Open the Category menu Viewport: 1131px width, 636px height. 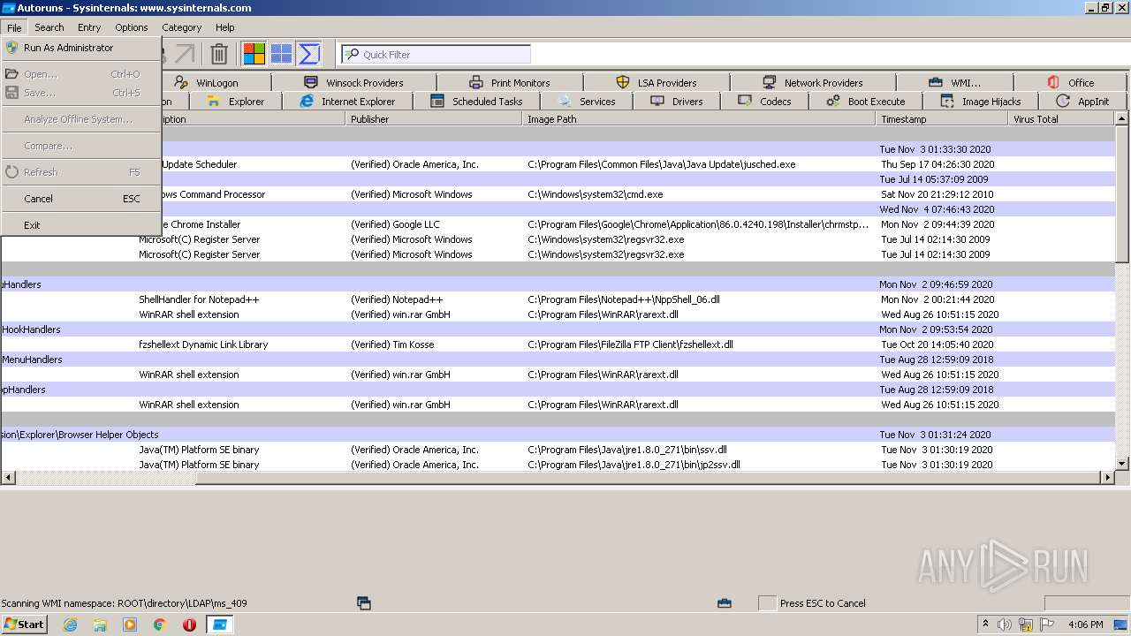click(182, 27)
